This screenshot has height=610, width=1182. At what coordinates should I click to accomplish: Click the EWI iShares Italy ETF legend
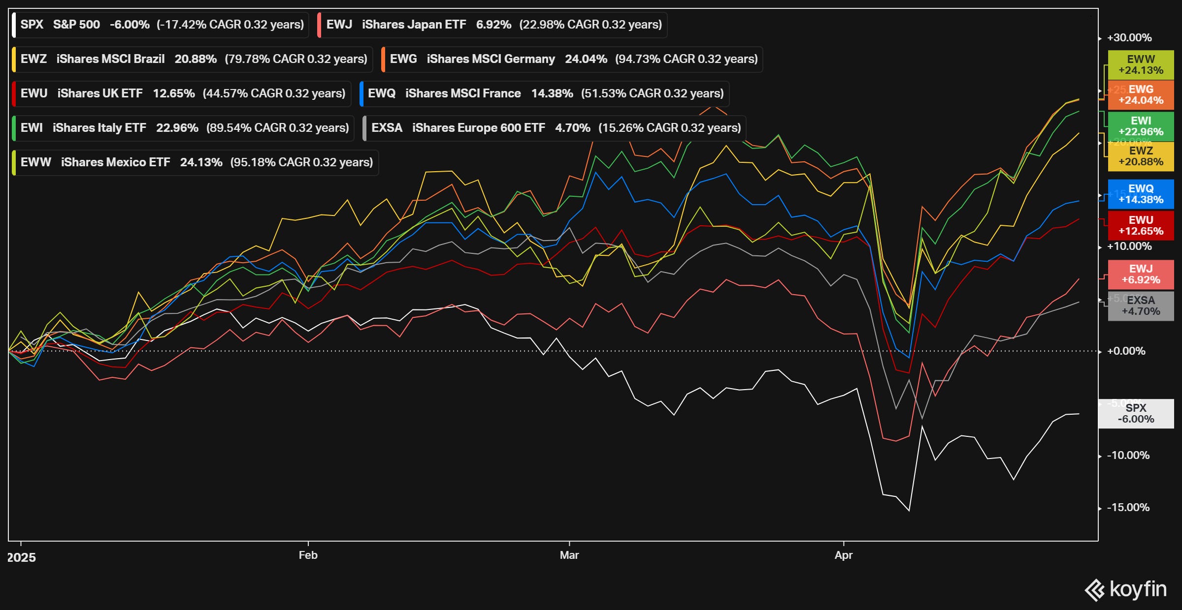click(183, 128)
